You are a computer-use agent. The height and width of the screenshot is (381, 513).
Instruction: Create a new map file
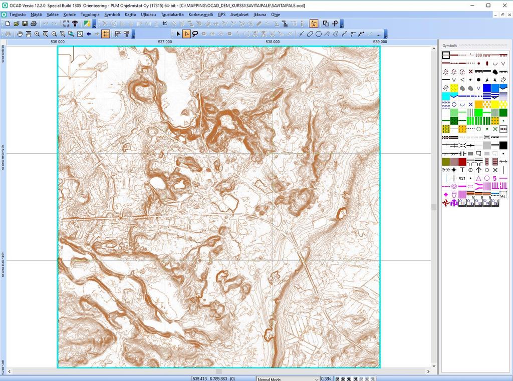[x=8, y=24]
